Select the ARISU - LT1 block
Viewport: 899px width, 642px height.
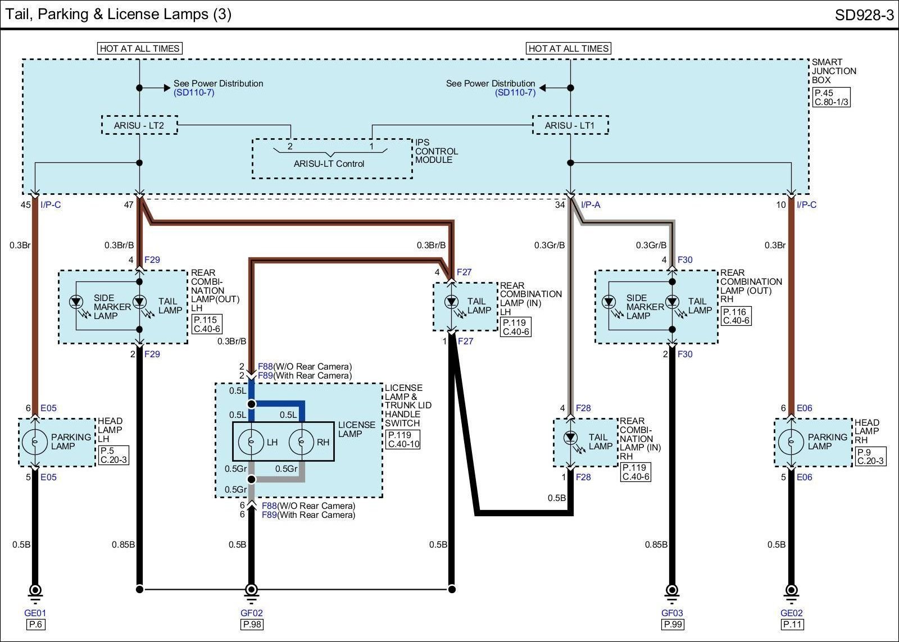pos(570,125)
